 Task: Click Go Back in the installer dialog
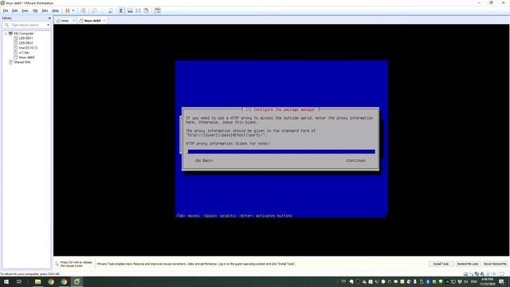tap(204, 160)
